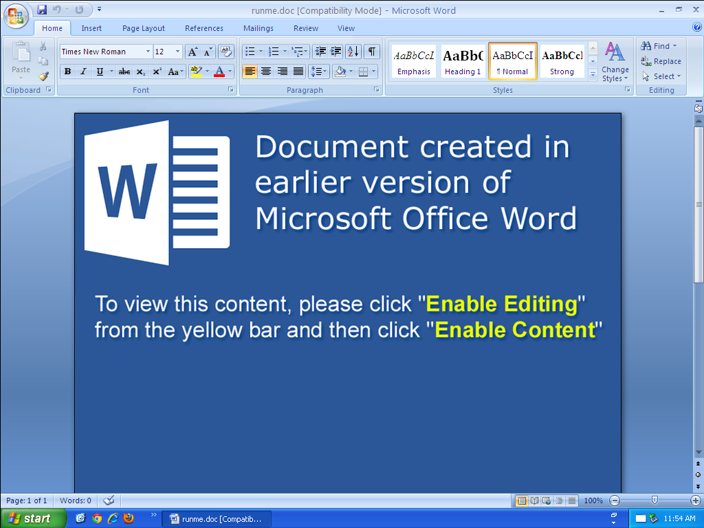Apply the Strong style
Image resolution: width=704 pixels, height=528 pixels.
(x=562, y=61)
